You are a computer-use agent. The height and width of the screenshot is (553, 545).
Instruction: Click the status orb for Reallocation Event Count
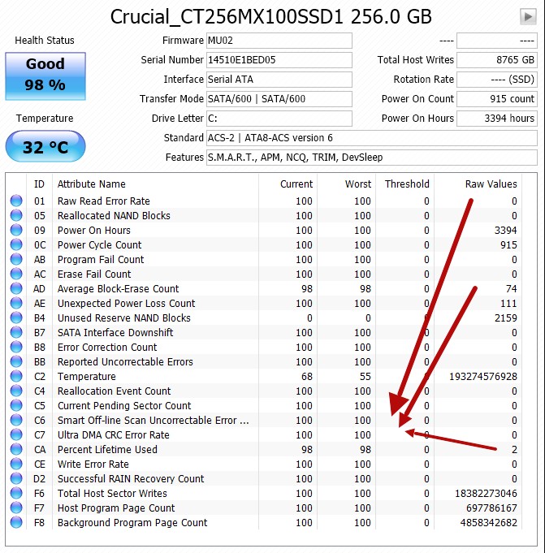coord(16,391)
